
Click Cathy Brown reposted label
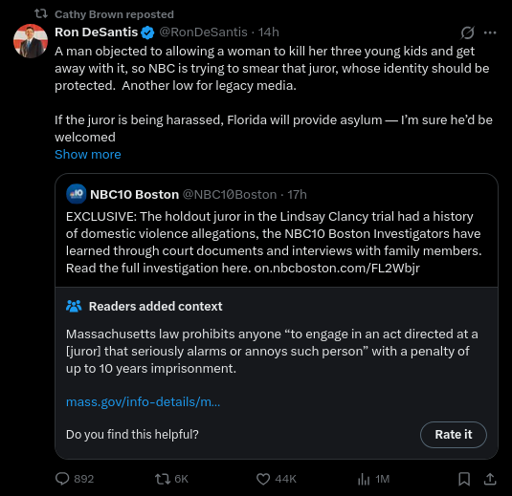(x=114, y=14)
